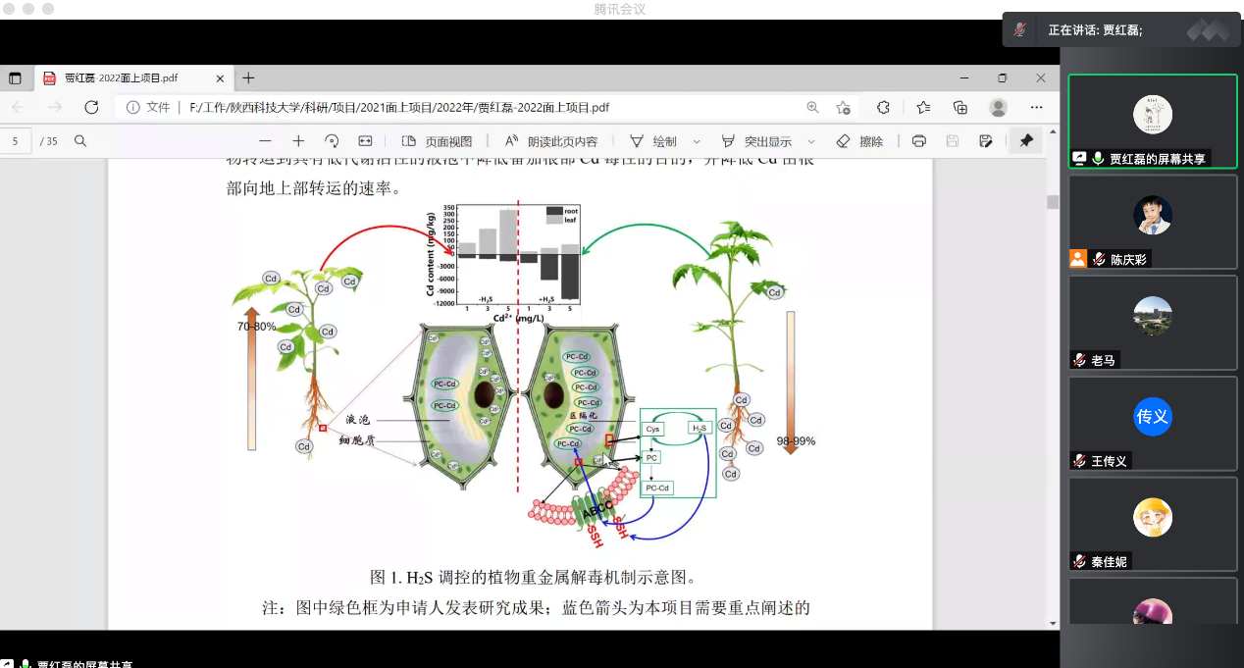Screen dimensions: 1244x668
Task: Search within the PDF document
Action: pos(80,141)
